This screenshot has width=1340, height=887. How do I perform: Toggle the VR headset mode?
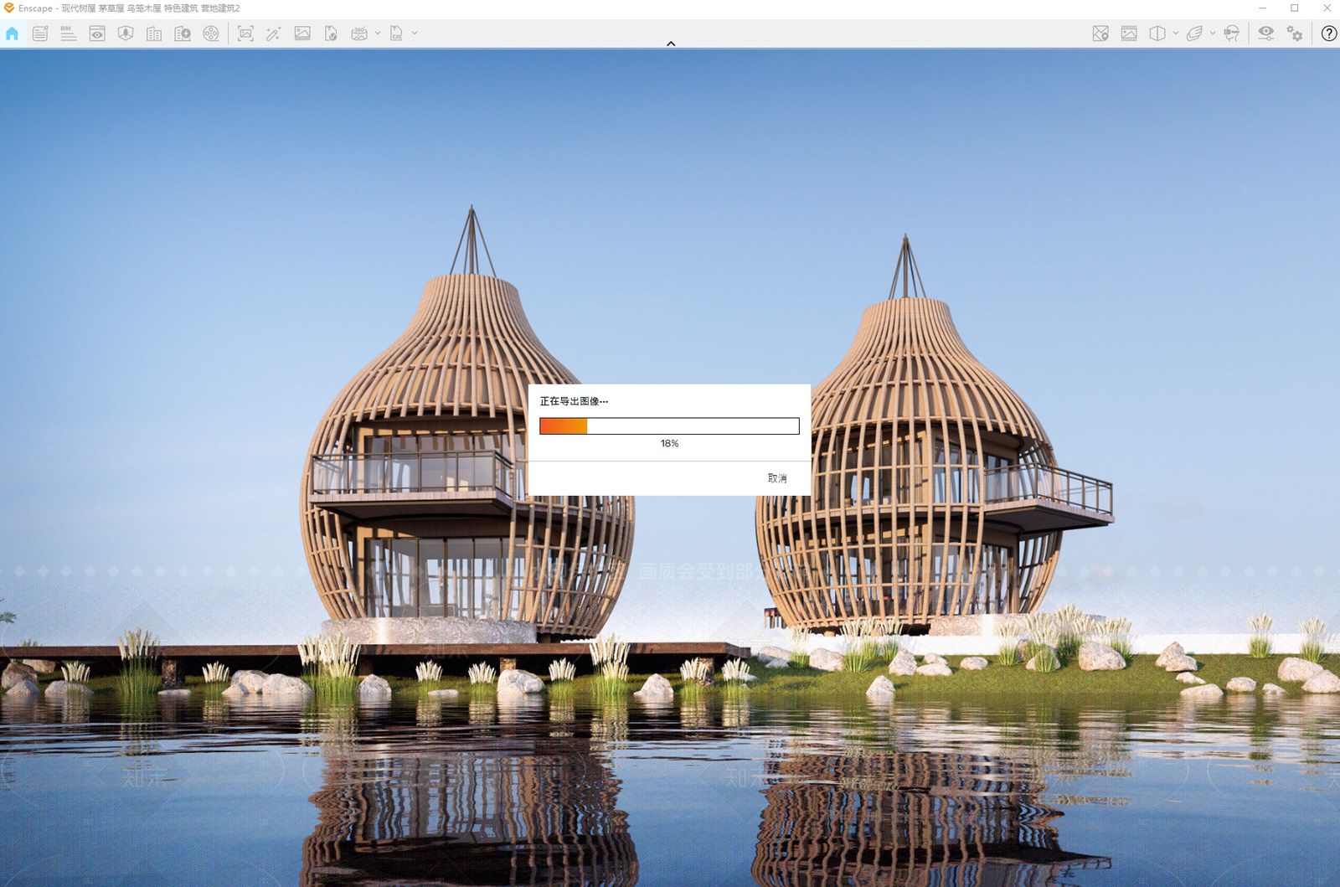tap(1231, 34)
